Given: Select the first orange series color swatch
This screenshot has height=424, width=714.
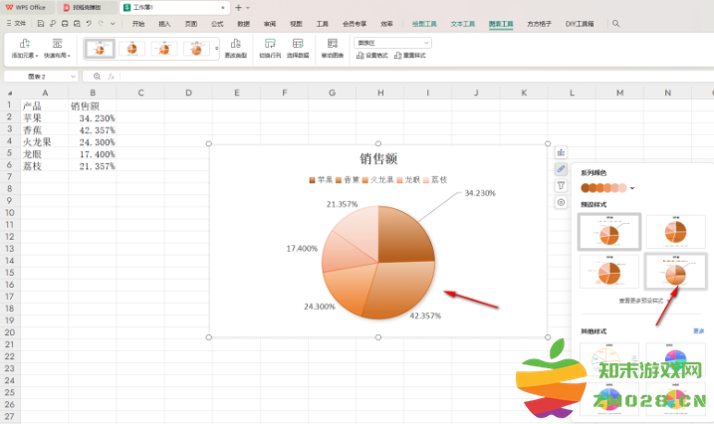Looking at the screenshot, I should [x=586, y=187].
